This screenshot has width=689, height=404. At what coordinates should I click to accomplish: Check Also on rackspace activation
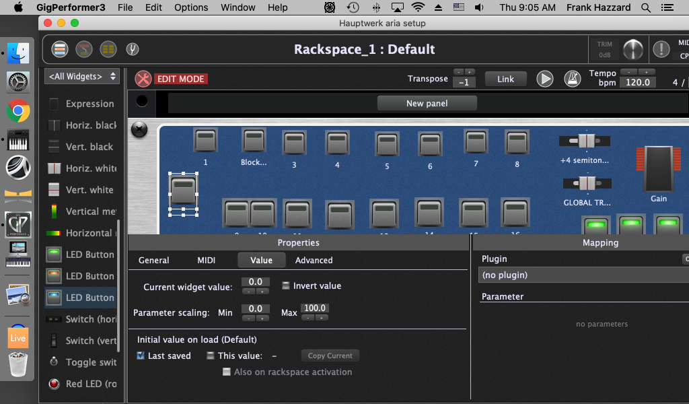(226, 372)
